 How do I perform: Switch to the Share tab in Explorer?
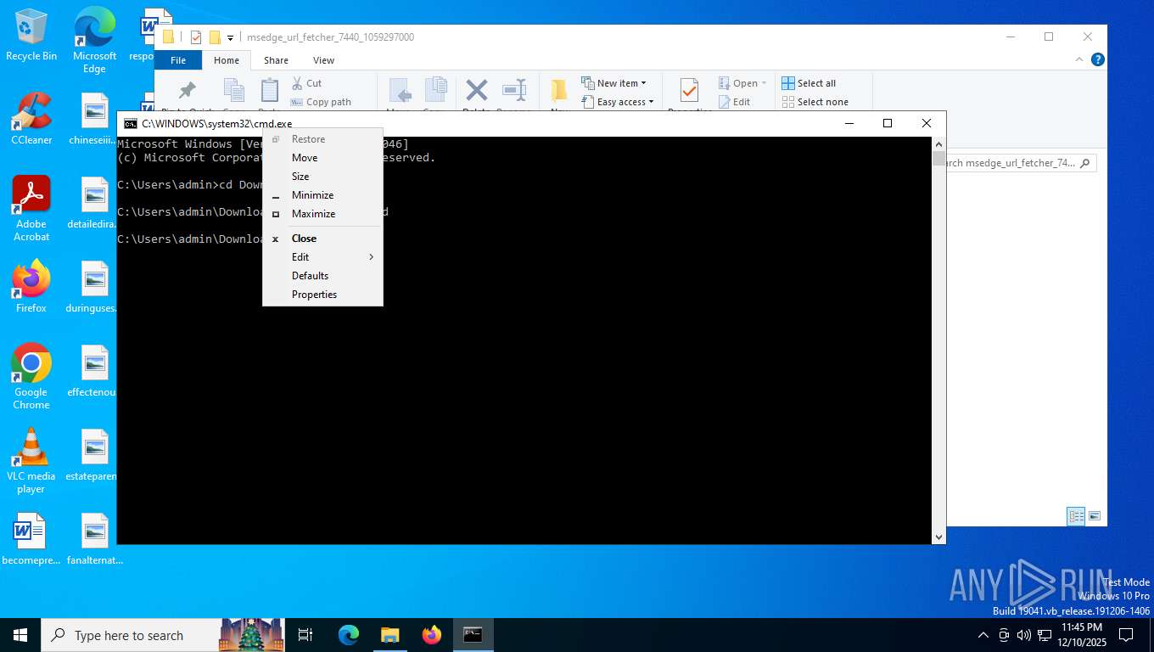[x=276, y=60]
